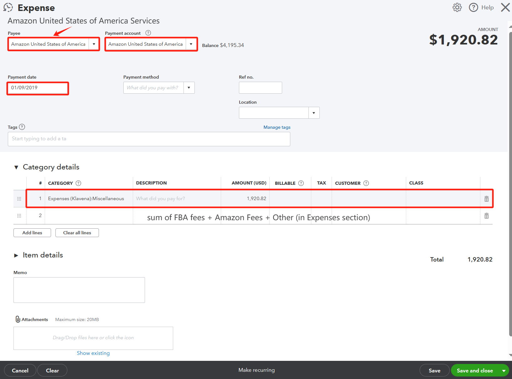Collapse the Category details section
This screenshot has width=512, height=379.
click(x=16, y=167)
